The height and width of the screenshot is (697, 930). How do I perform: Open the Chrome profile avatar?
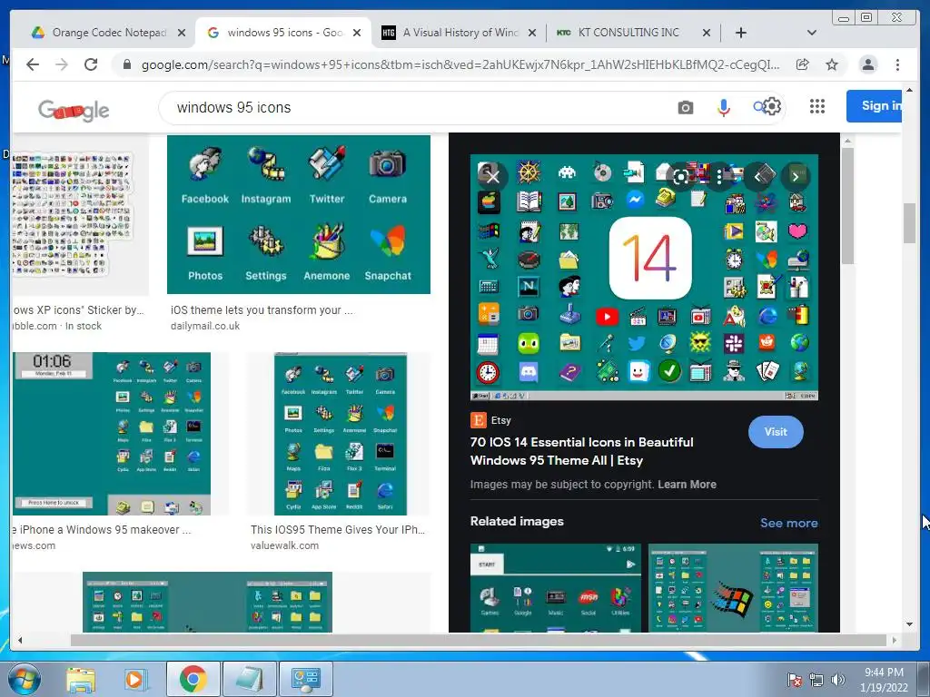point(867,64)
